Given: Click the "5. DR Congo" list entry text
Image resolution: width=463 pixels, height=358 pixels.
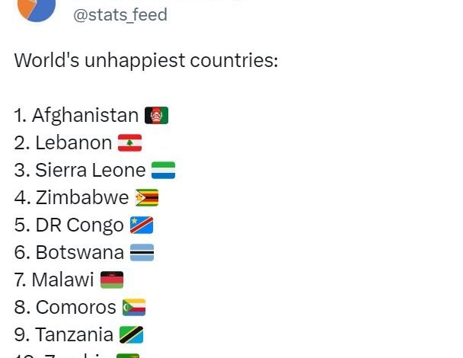Looking at the screenshot, I should [x=69, y=225].
